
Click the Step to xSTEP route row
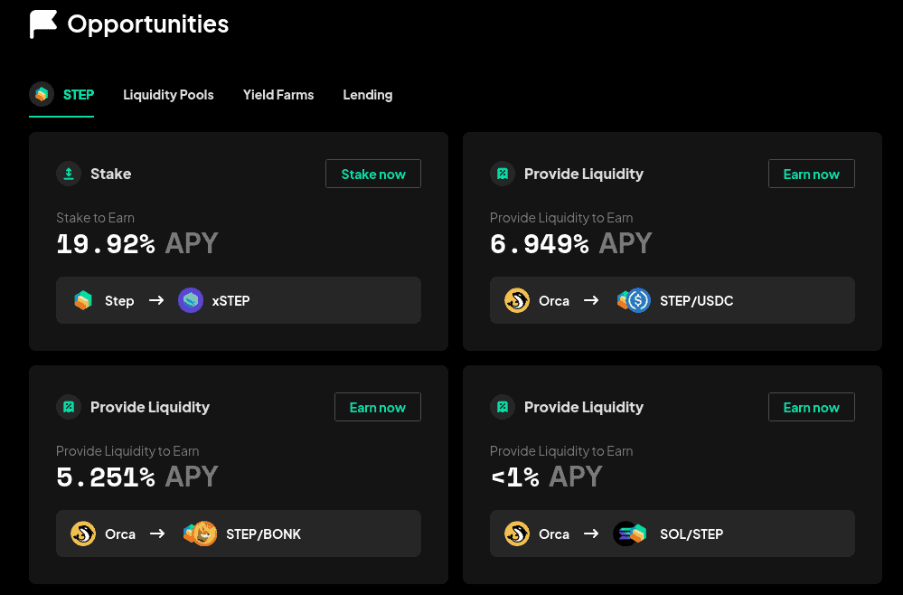pos(239,300)
